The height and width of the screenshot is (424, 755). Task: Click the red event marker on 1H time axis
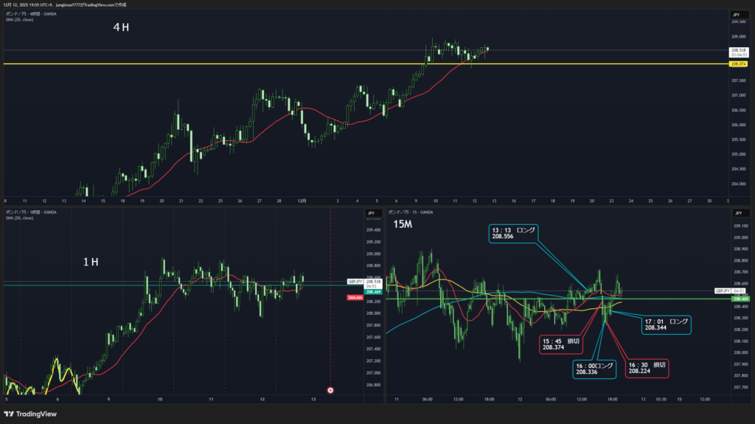click(330, 389)
